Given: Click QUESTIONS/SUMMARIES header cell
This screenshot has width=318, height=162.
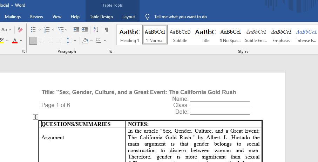Looking at the screenshot, I should pyautogui.click(x=82, y=124).
